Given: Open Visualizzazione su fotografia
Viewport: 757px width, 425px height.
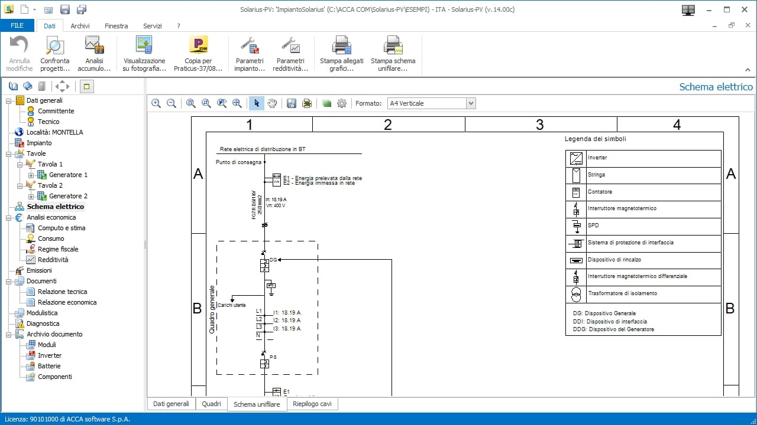Looking at the screenshot, I should coord(144,46).
